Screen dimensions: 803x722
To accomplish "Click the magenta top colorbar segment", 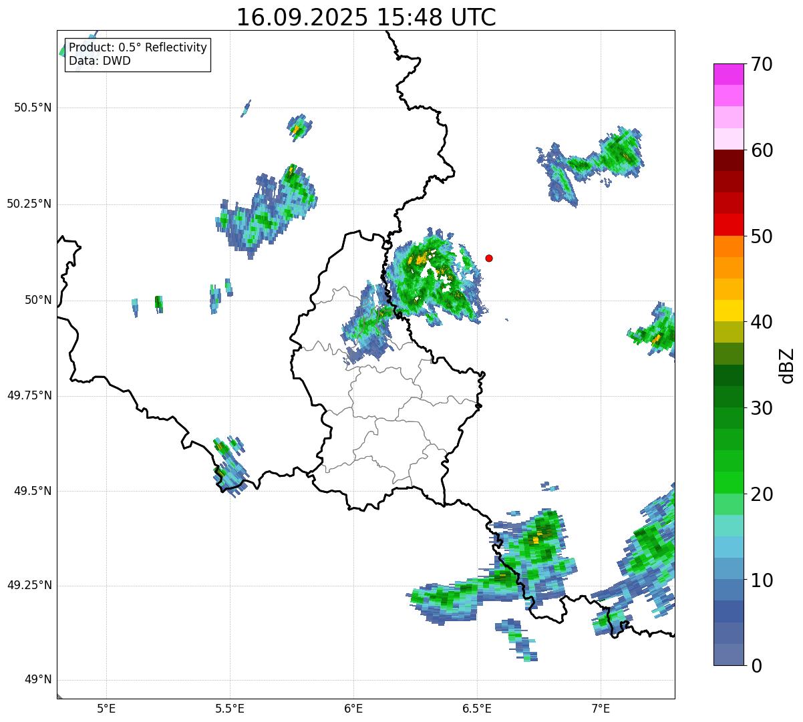I will [728, 74].
